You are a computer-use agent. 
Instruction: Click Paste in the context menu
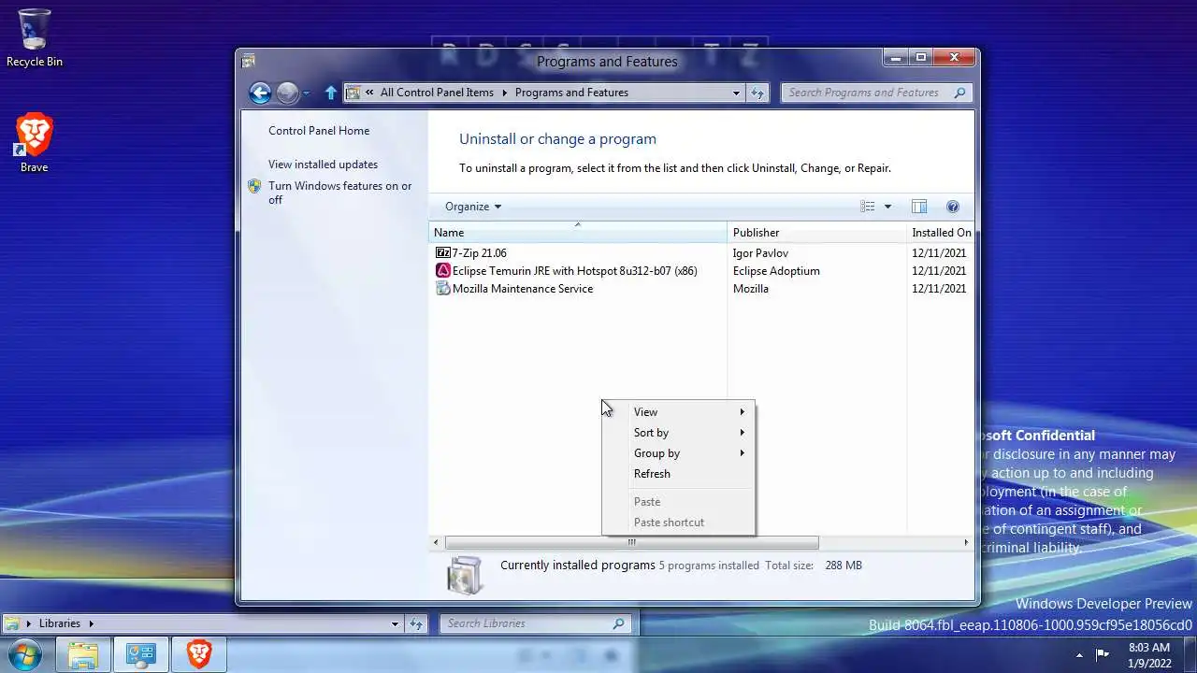[x=678, y=502]
